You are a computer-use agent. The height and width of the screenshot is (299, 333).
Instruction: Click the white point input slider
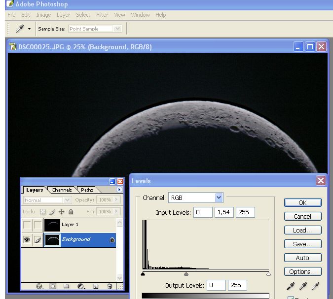point(268,274)
